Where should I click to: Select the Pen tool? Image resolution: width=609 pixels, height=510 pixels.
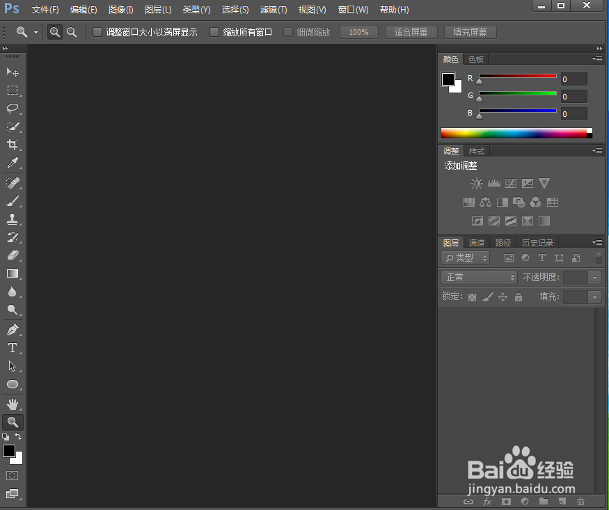13,330
